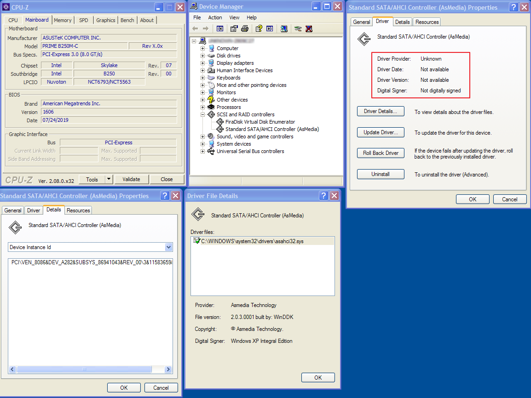Click the Update Driver... button

pyautogui.click(x=381, y=132)
